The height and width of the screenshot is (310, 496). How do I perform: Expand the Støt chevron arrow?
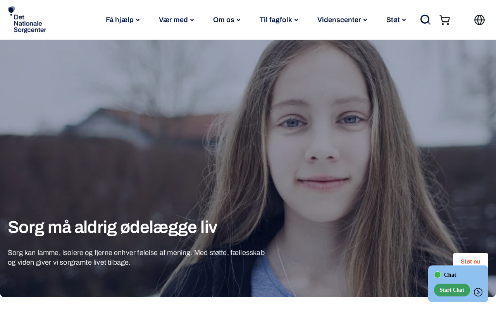tap(404, 20)
